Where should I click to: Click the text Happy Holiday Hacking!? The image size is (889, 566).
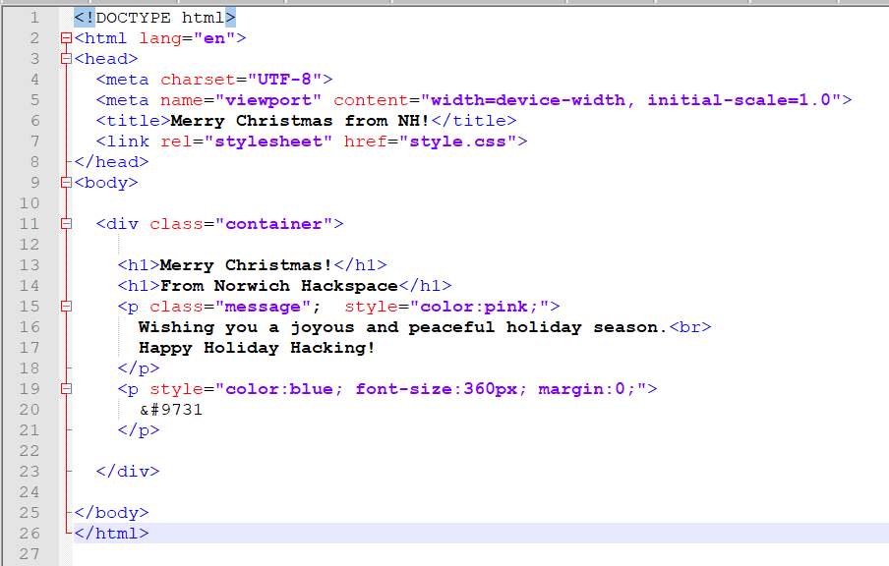257,348
